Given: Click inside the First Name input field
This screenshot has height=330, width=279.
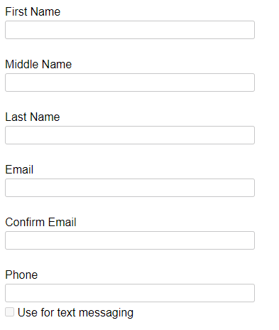Looking at the screenshot, I should [x=130, y=30].
